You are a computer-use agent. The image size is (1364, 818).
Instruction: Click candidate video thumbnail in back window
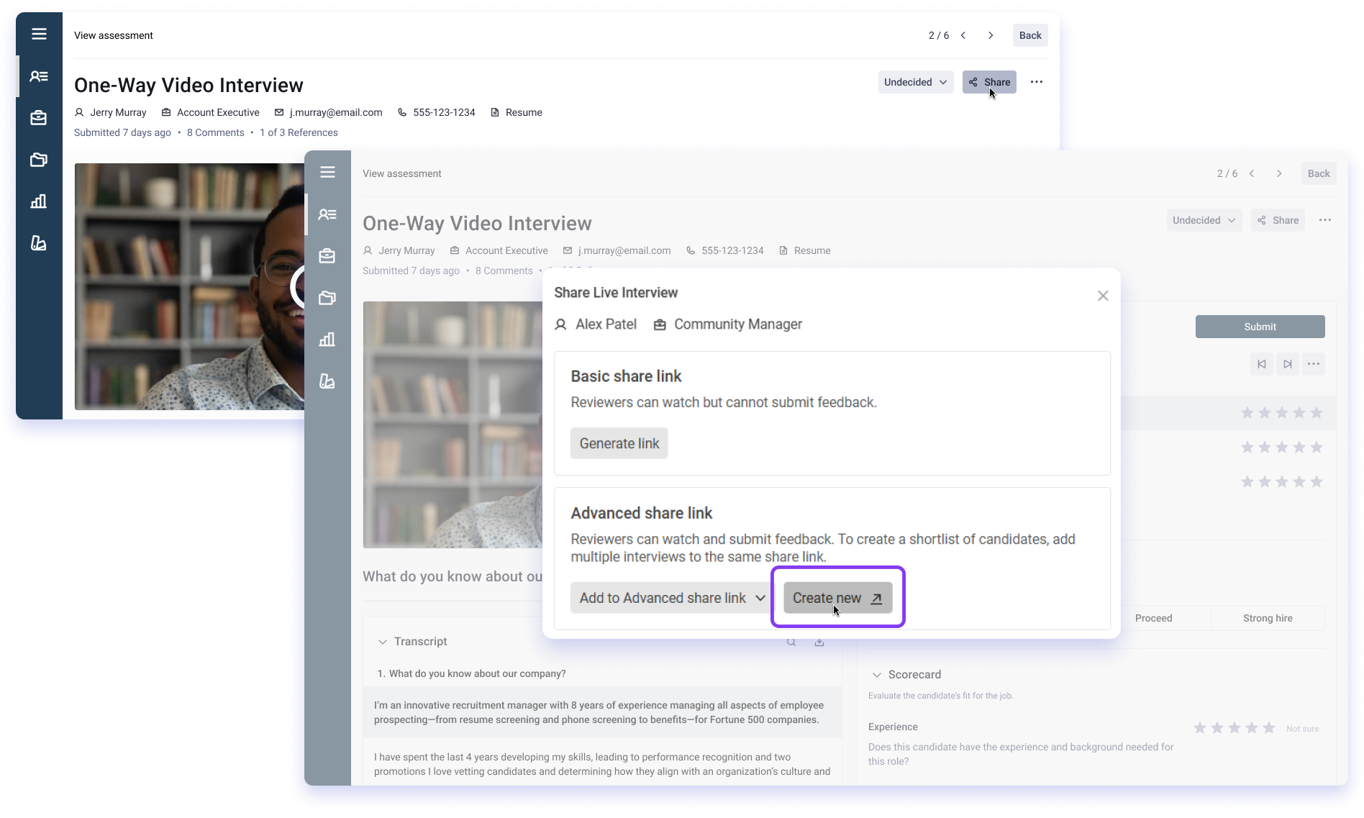pyautogui.click(x=189, y=286)
